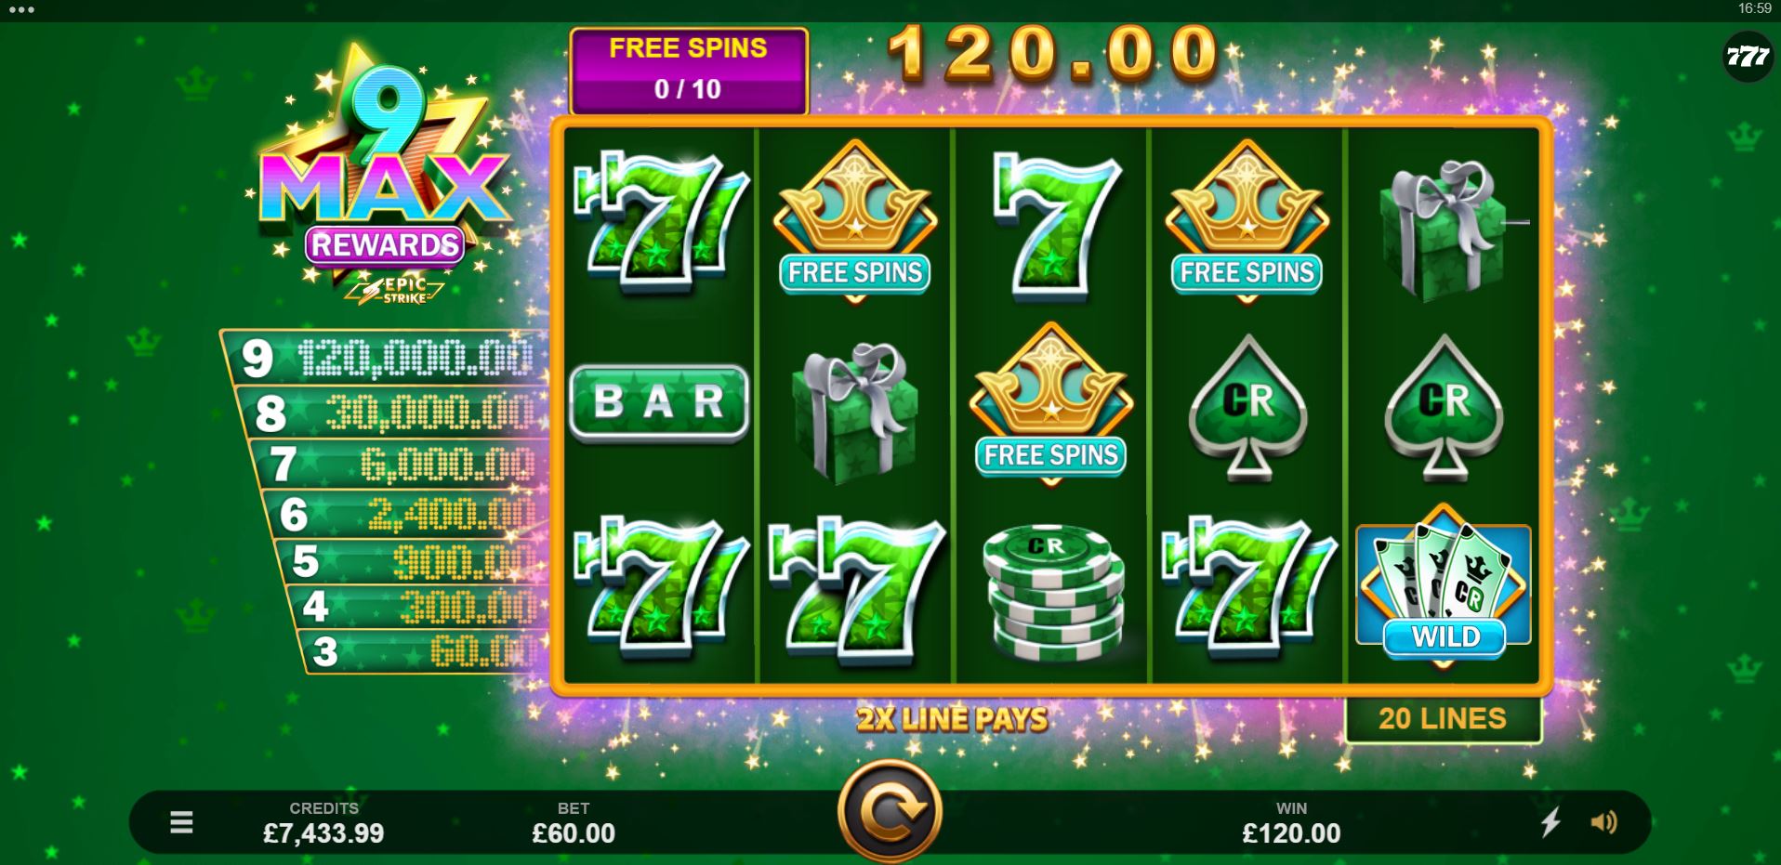Open the 20 LINES button
Viewport: 1781px width, 865px height.
point(1443,719)
